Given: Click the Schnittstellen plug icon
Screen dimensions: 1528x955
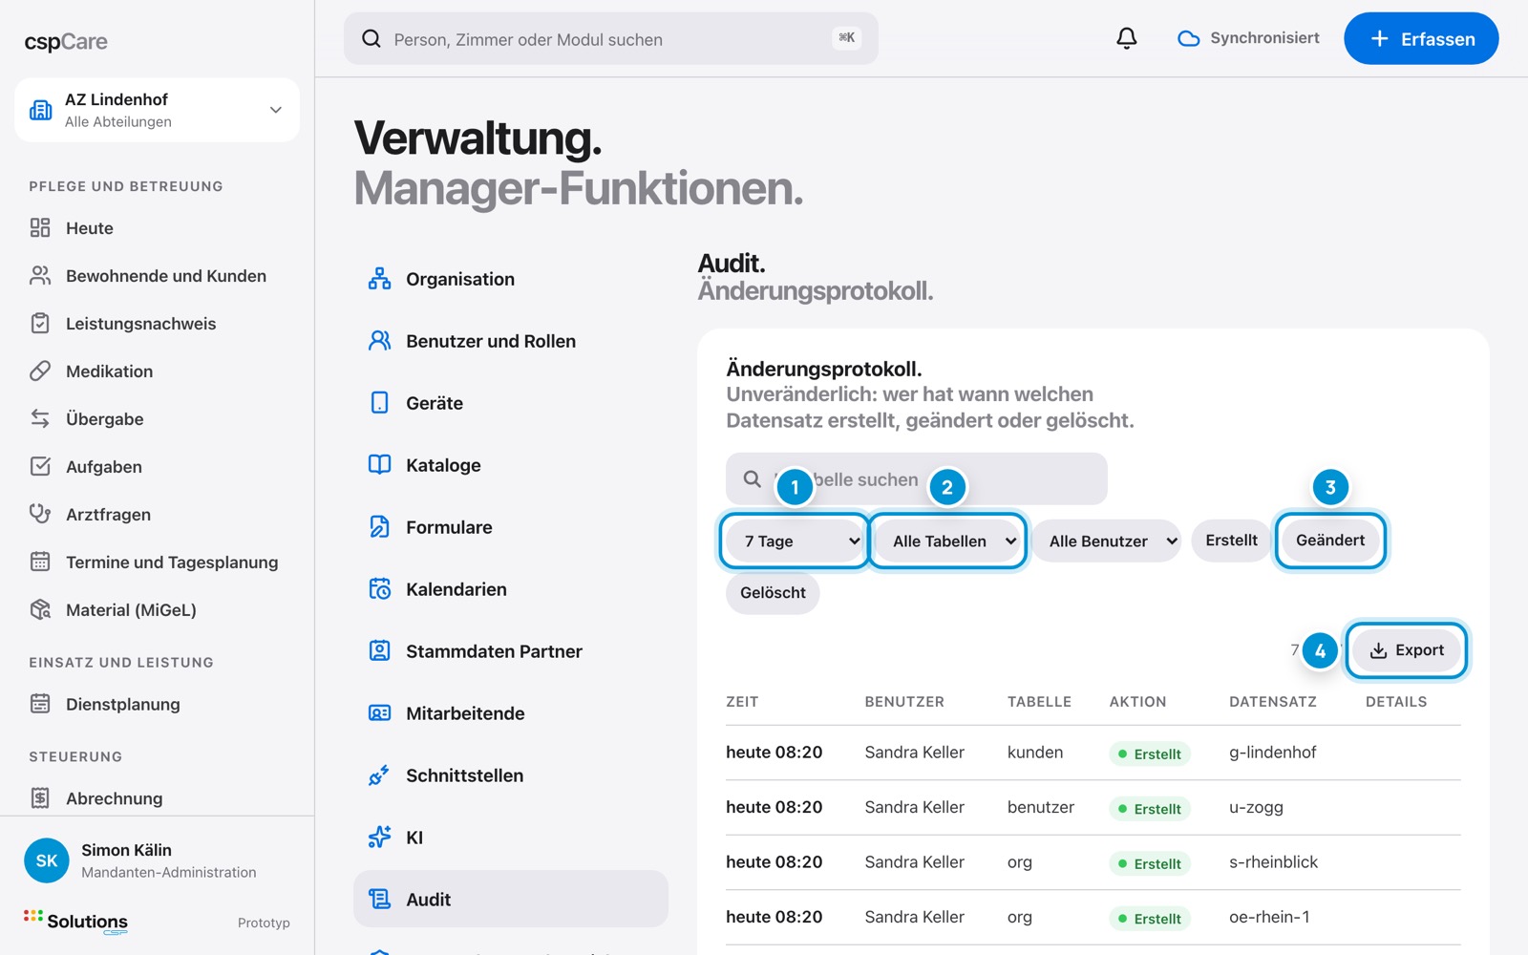Looking at the screenshot, I should (x=380, y=775).
